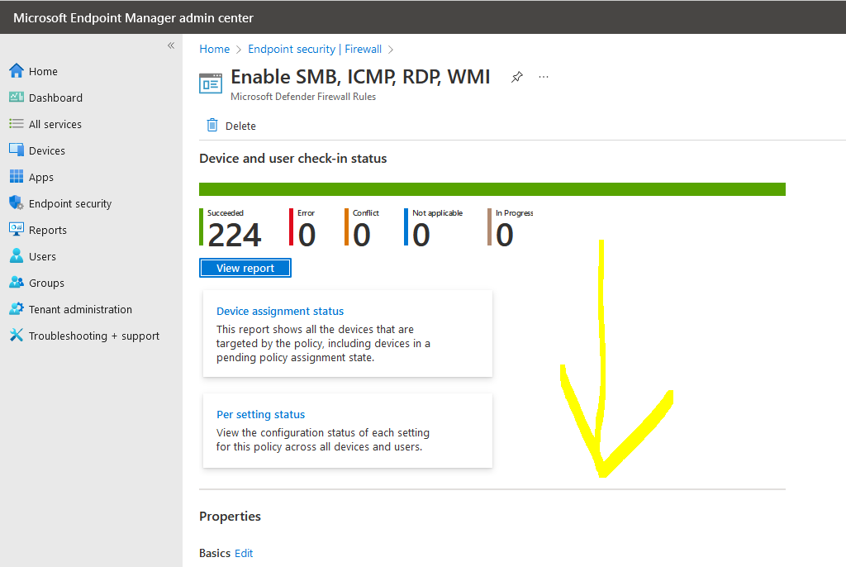Click the breadcrumb chevron after Firewall
The height and width of the screenshot is (567, 846).
pyautogui.click(x=391, y=50)
